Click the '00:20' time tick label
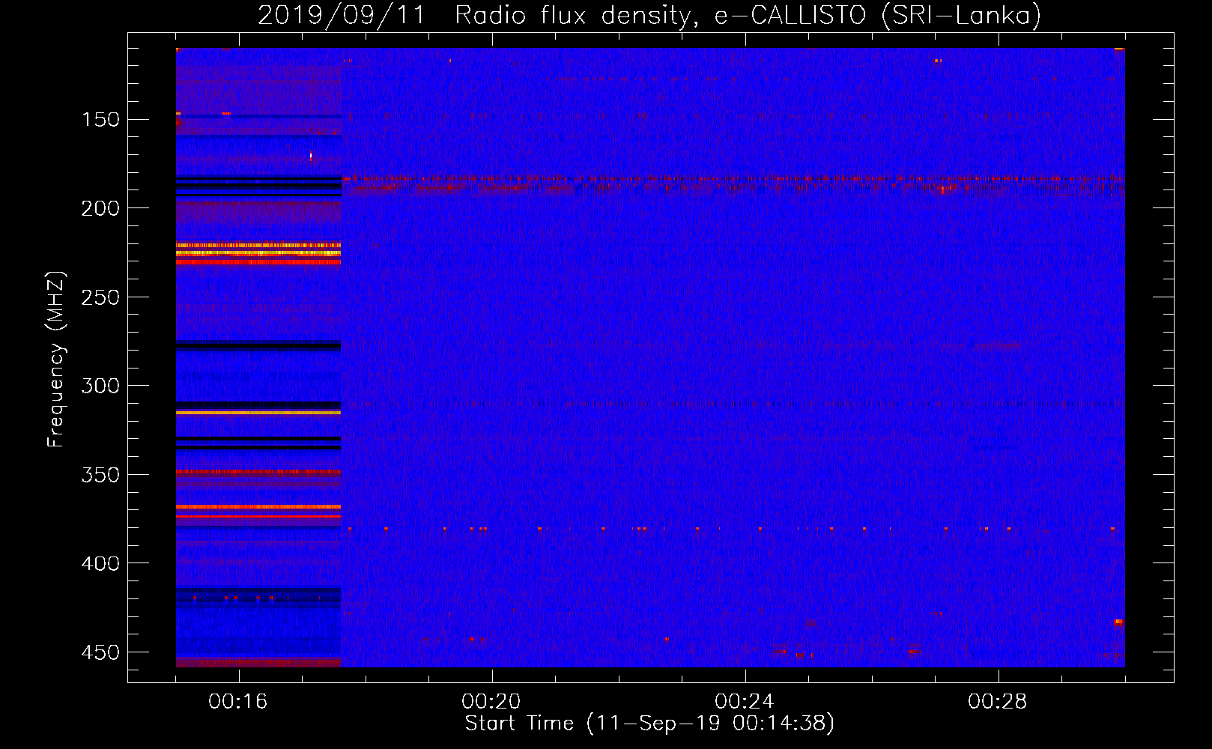The height and width of the screenshot is (749, 1212). point(491,702)
